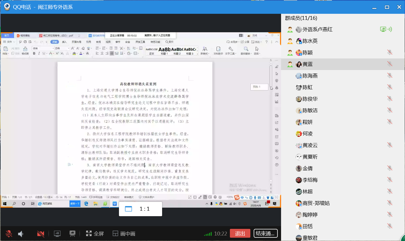Click the speaking indicator beside 外语系卢燕红

point(390,29)
